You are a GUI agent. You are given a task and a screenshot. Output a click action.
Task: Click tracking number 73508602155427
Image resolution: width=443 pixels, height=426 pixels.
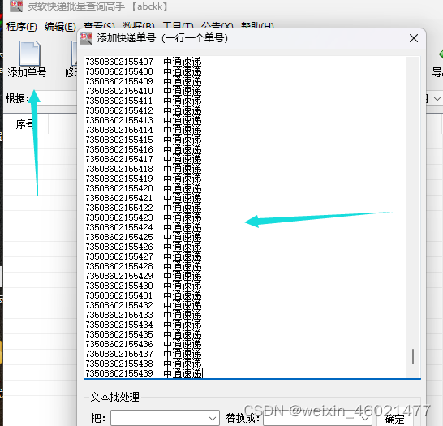(x=119, y=256)
